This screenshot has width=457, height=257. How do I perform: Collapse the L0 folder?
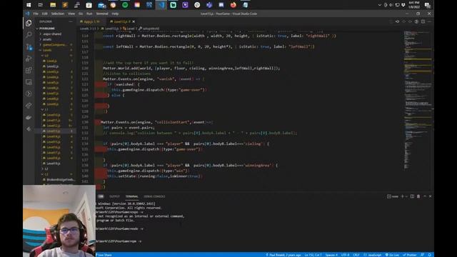pyautogui.click(x=56, y=56)
